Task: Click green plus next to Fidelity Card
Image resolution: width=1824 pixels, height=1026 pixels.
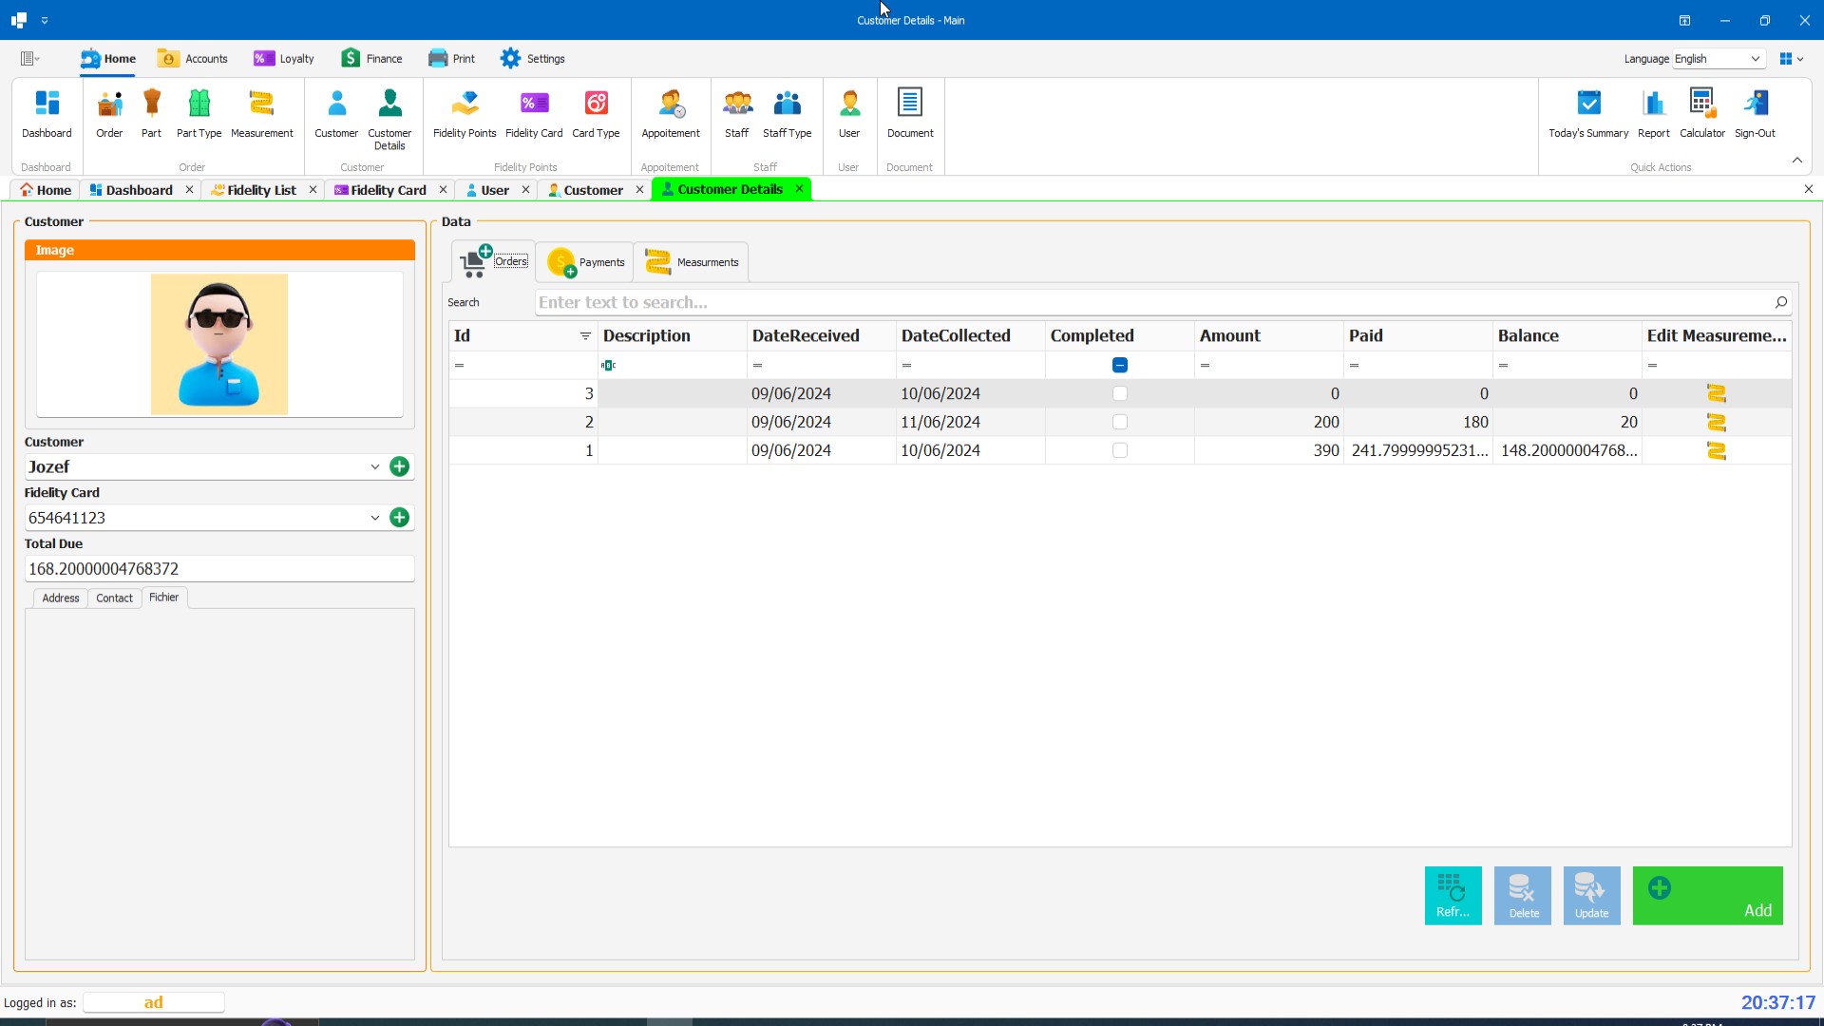Action: [399, 518]
